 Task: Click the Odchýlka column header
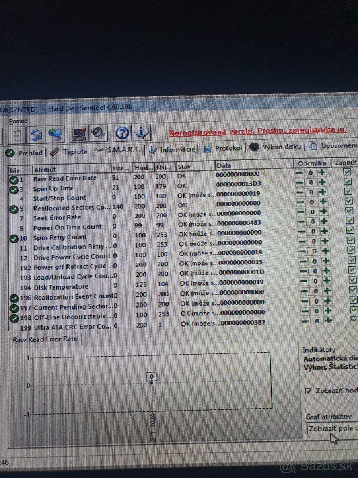(312, 163)
